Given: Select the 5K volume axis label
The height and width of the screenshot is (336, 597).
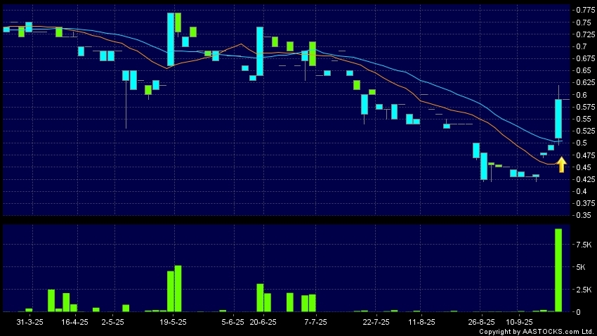Looking at the screenshot, I should click(581, 267).
